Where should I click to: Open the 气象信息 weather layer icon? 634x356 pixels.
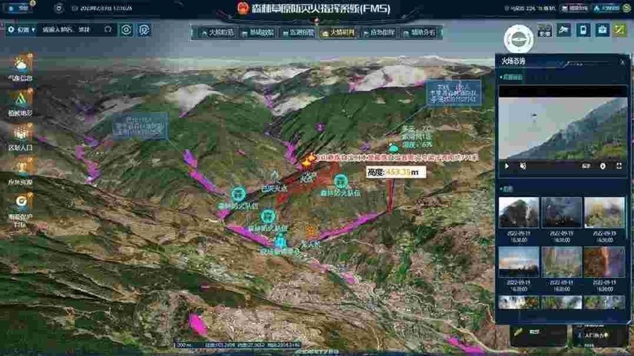tap(20, 66)
